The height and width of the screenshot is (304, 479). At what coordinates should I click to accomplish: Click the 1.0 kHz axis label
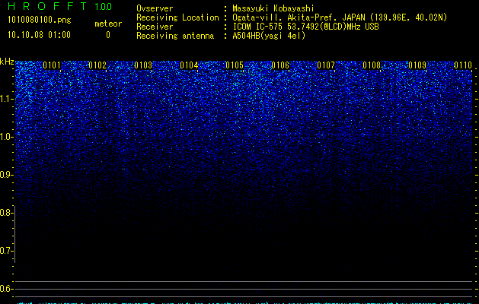tap(6, 137)
